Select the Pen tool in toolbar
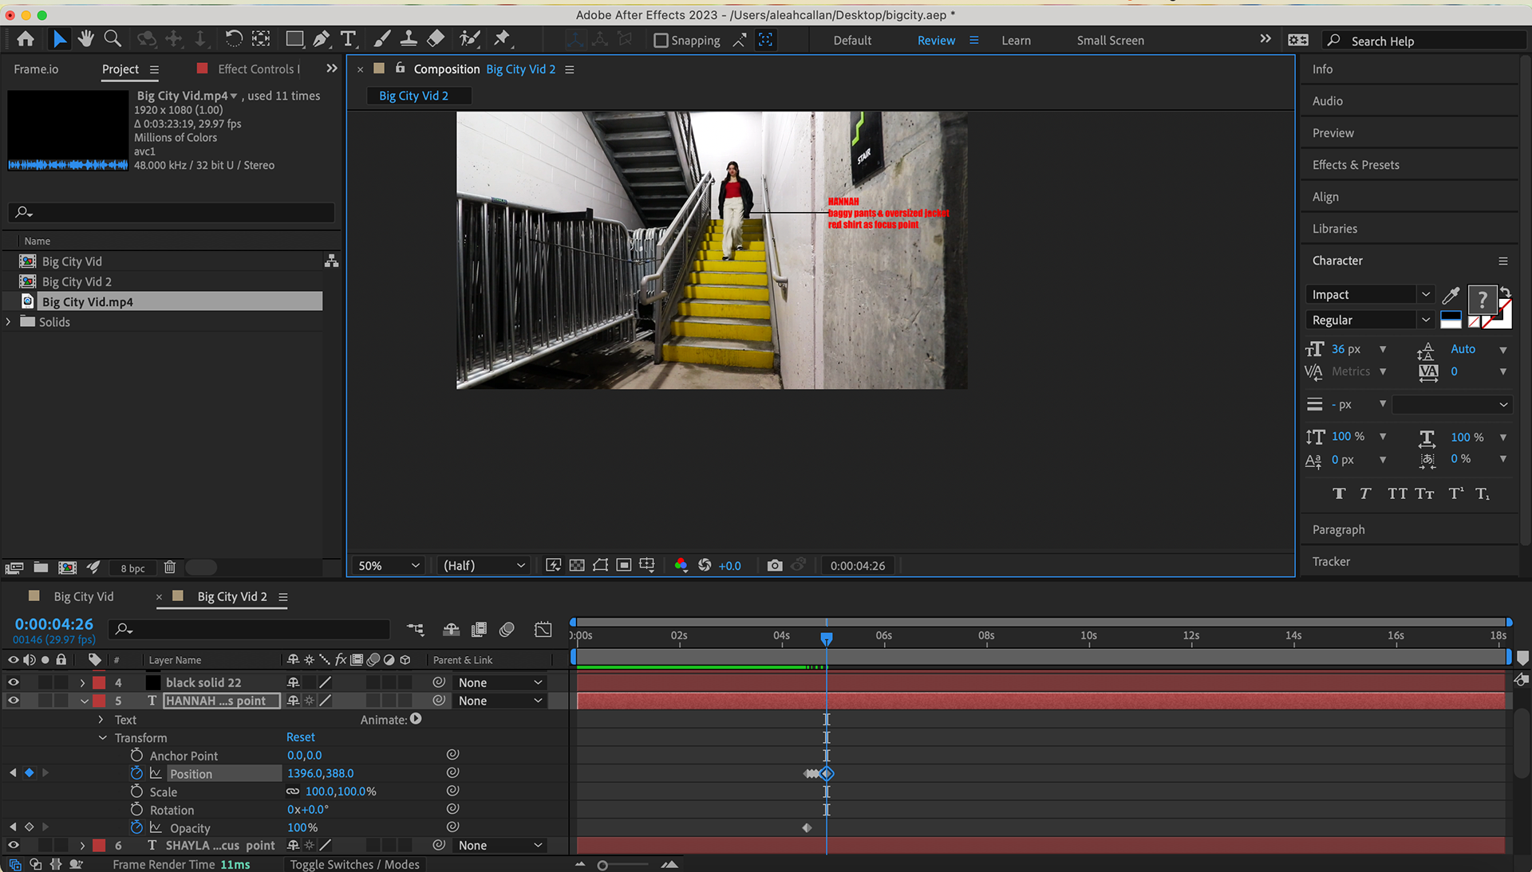This screenshot has width=1532, height=872. click(x=322, y=39)
